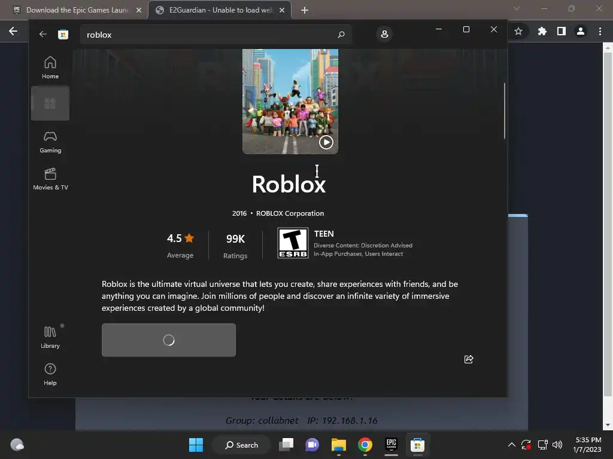
Task: Click the Store window scrollbar thumb
Action: (504, 111)
